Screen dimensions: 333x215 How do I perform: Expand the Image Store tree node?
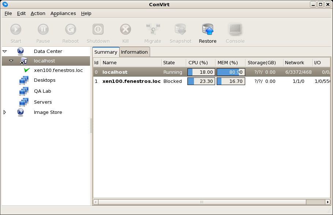pyautogui.click(x=5, y=112)
